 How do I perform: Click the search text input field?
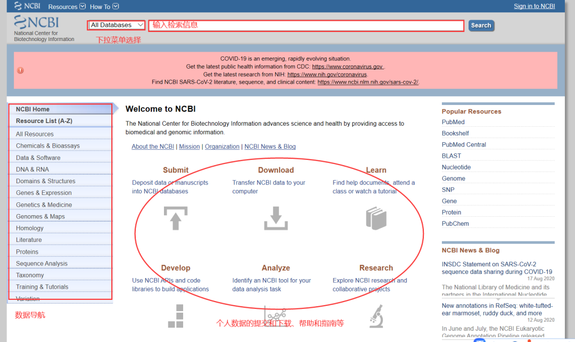[306, 26]
